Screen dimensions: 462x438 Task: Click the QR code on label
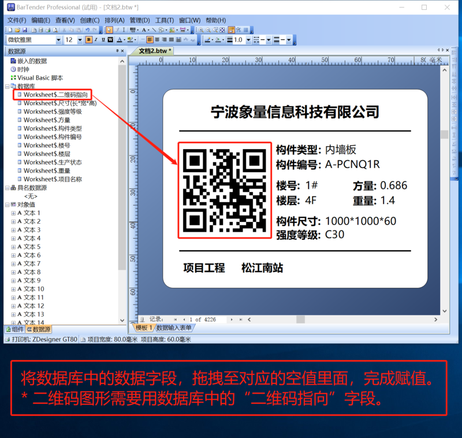pyautogui.click(x=225, y=190)
